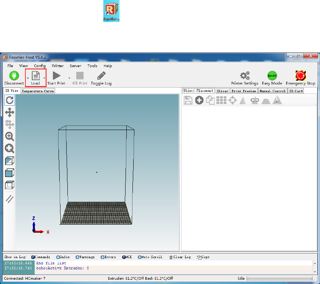Select the Object Placement tab
Screen dimensions: 320x284
click(x=198, y=91)
